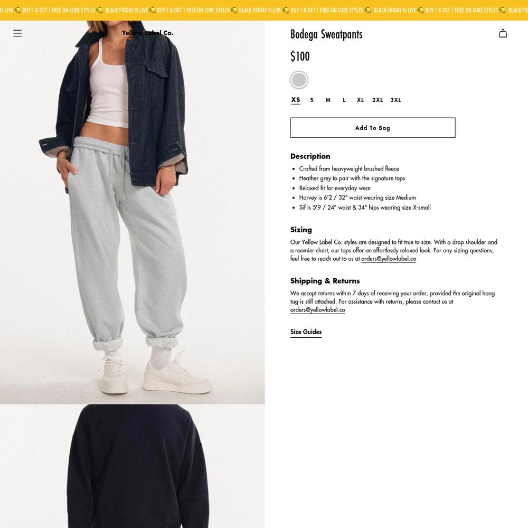
Task: Select the heather grey color swatch
Action: click(299, 80)
